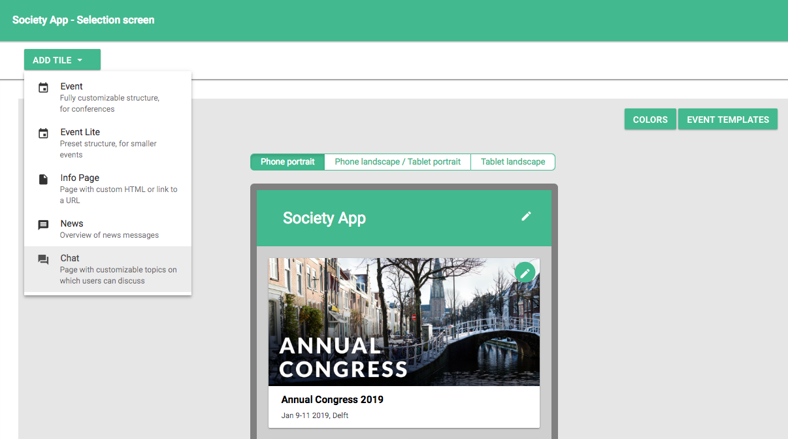The width and height of the screenshot is (788, 439).
Task: Click the Chat bubbles icon
Action: tap(43, 259)
